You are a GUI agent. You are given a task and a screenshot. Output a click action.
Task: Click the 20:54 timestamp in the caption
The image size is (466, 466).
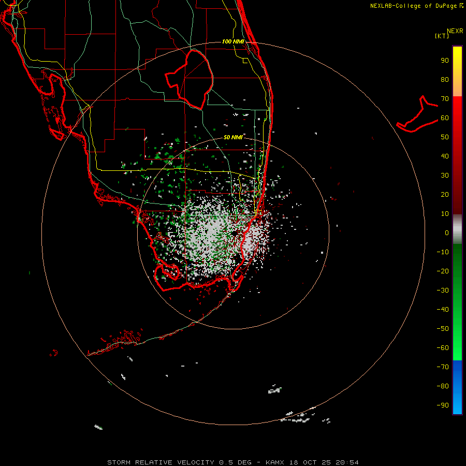[x=347, y=462]
